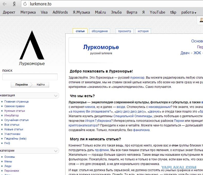Open Нужные статьи link

pyautogui.click(x=15, y=111)
